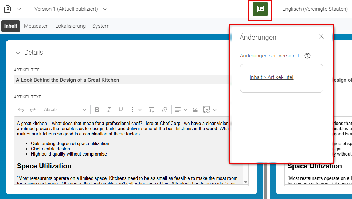The image size is (352, 199).
Task: Open the Absatz paragraph style dropdown
Action: [65, 110]
